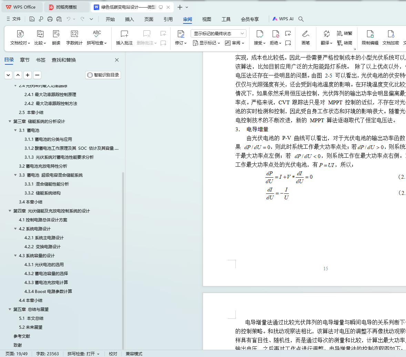
Task: Click the Save document icon
Action: click(x=32, y=19)
